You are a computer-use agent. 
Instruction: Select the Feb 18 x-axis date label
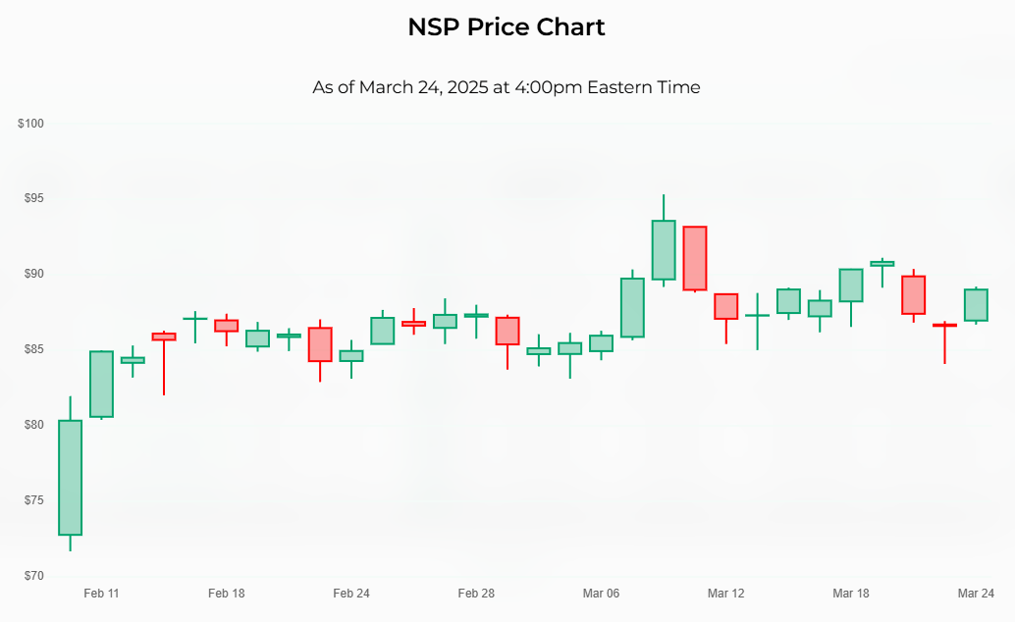click(227, 594)
